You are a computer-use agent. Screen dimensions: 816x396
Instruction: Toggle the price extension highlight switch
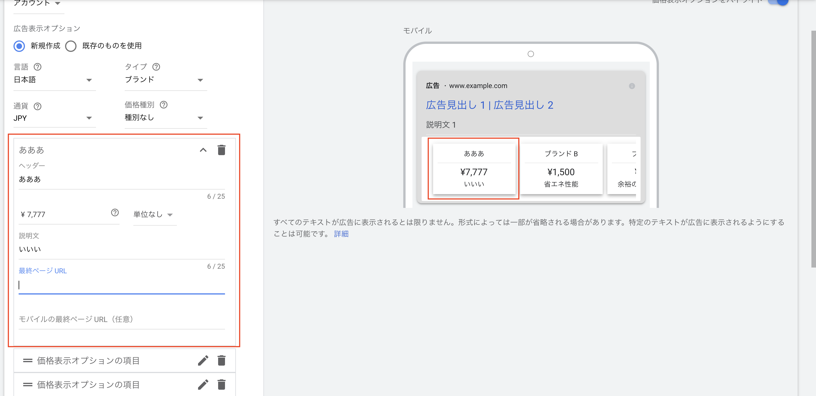[x=779, y=2]
